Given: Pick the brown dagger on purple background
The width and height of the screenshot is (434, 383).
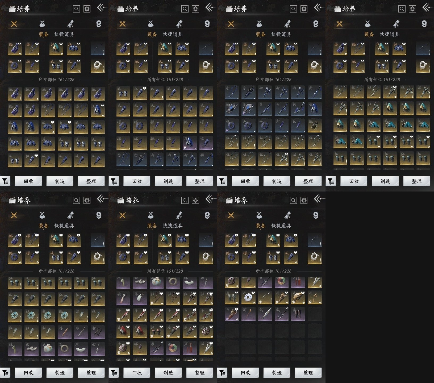Looking at the screenshot, I should pos(65,331).
